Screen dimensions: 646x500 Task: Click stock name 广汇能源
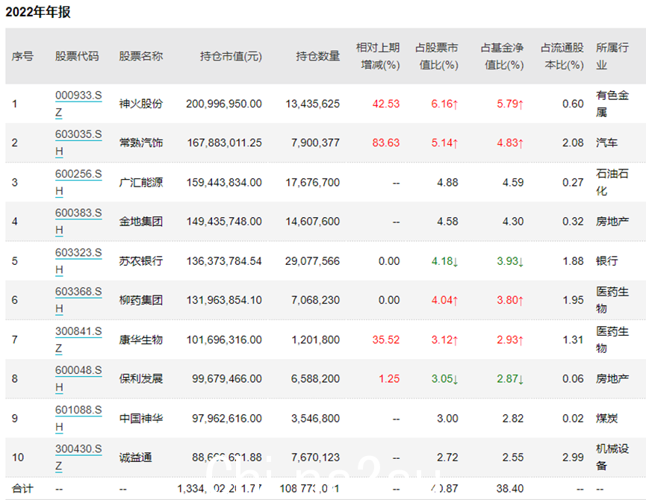pos(141,182)
